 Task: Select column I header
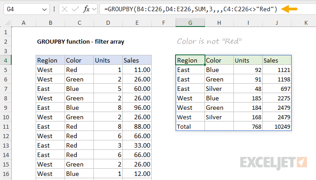tap(248, 22)
